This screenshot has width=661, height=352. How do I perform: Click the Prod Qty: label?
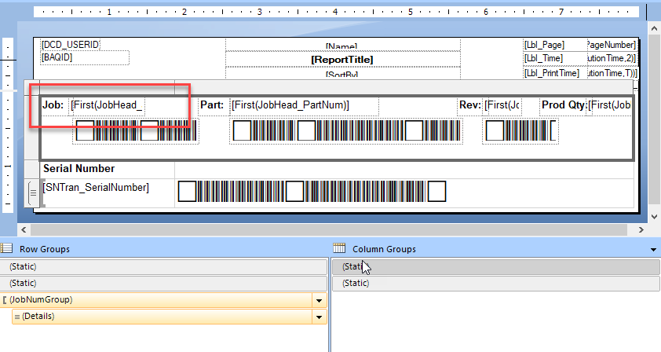[564, 105]
